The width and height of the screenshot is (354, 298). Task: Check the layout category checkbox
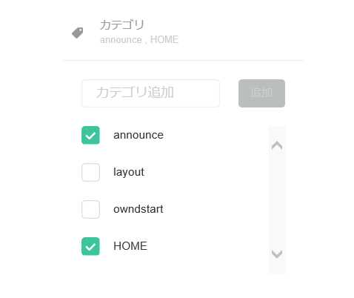[90, 172]
